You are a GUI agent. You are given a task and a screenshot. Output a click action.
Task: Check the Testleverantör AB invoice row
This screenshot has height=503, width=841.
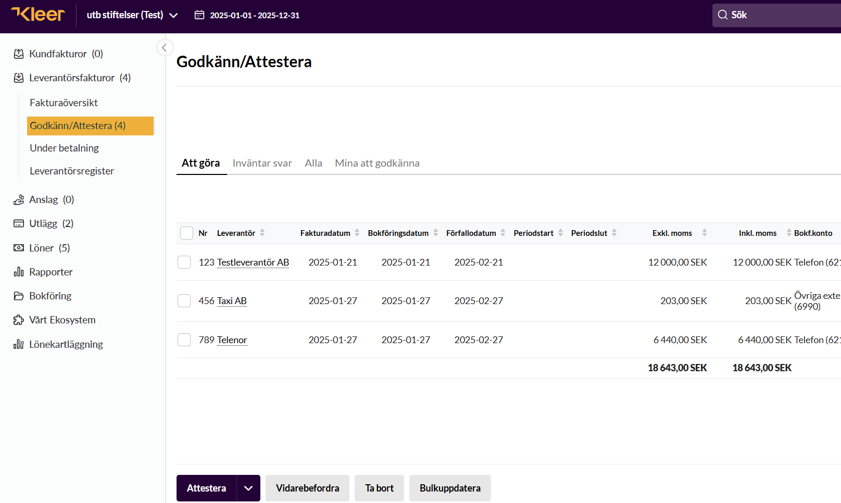coord(184,262)
